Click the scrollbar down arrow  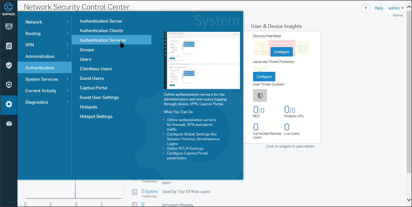[x=409, y=200]
